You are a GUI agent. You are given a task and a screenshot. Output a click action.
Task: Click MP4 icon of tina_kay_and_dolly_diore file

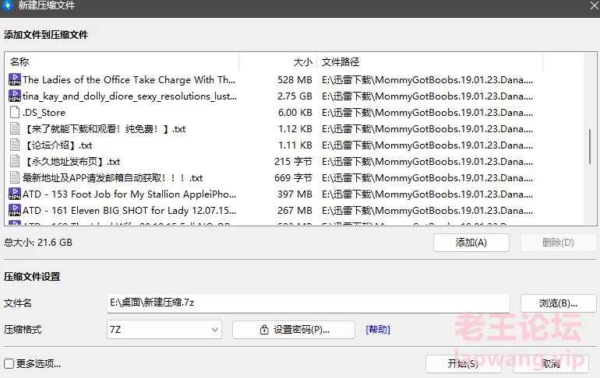15,96
